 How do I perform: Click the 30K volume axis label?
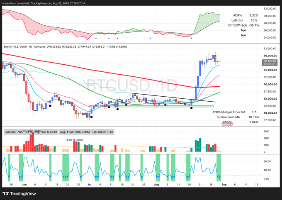tap(266, 132)
